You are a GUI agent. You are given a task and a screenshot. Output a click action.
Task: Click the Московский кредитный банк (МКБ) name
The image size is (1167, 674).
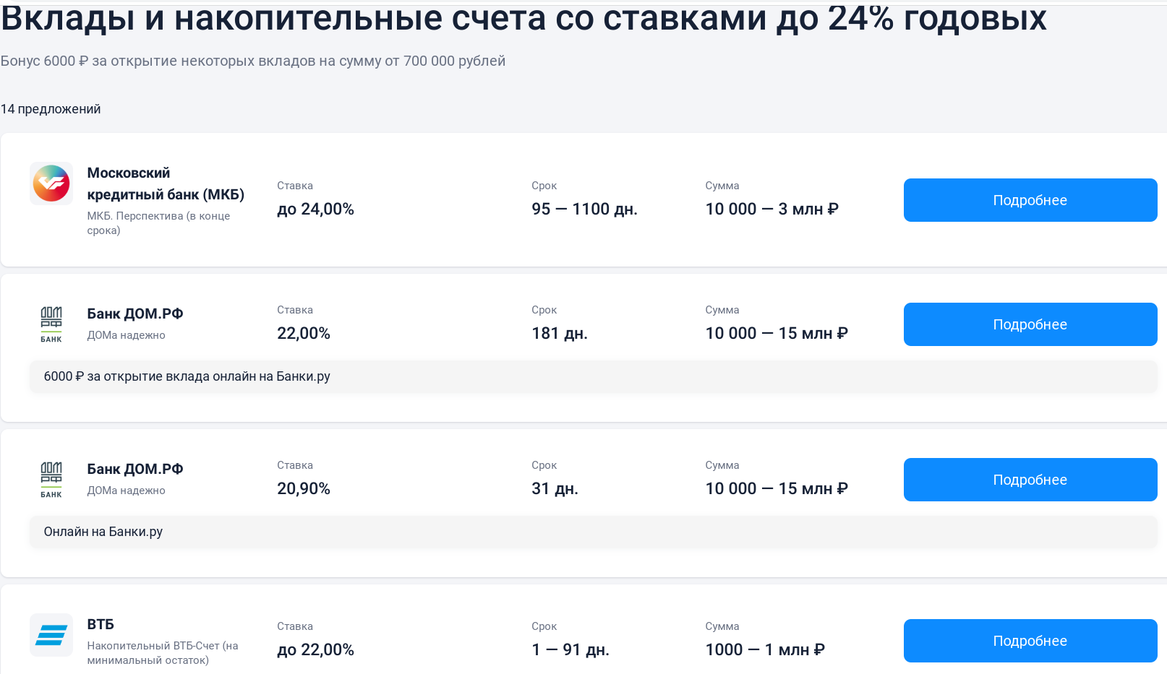165,183
